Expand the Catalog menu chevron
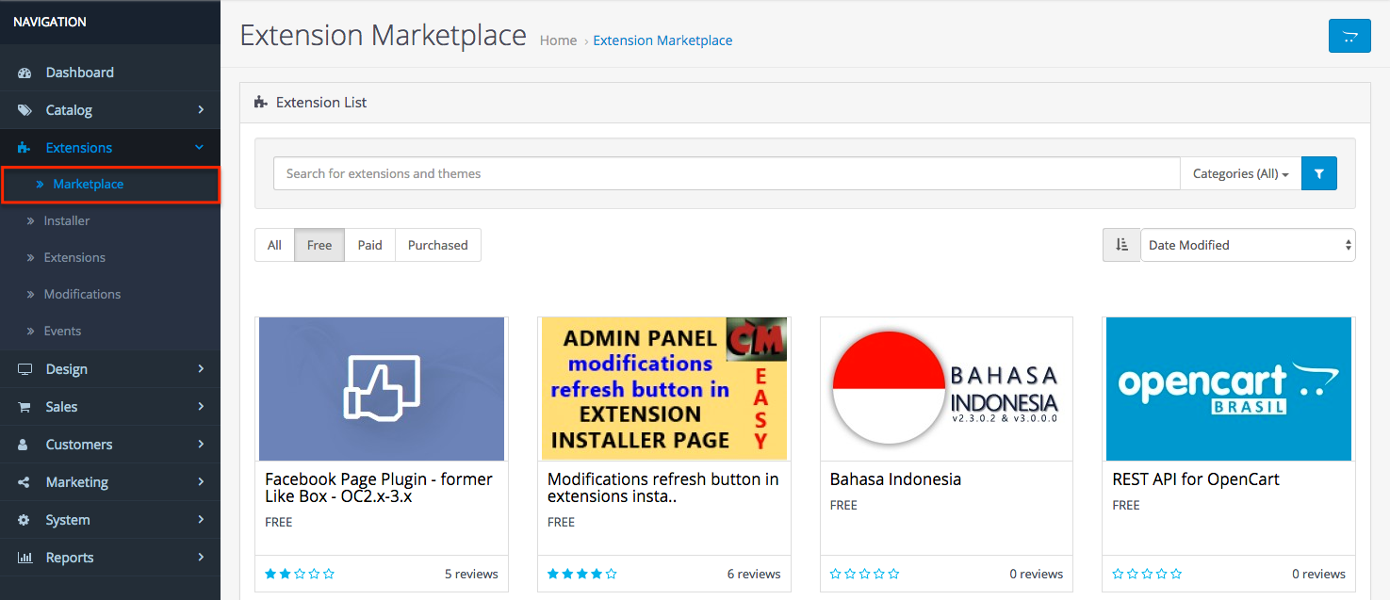This screenshot has height=600, width=1390. coord(201,110)
